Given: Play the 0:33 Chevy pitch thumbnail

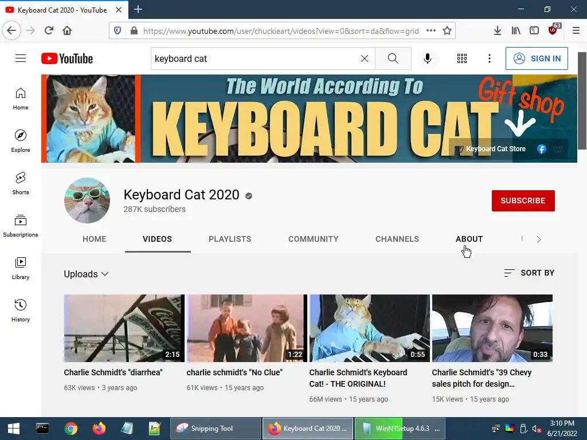Looking at the screenshot, I should click(x=492, y=328).
